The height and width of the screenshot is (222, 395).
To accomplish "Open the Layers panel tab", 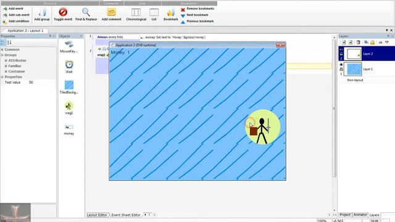I will pyautogui.click(x=374, y=215).
